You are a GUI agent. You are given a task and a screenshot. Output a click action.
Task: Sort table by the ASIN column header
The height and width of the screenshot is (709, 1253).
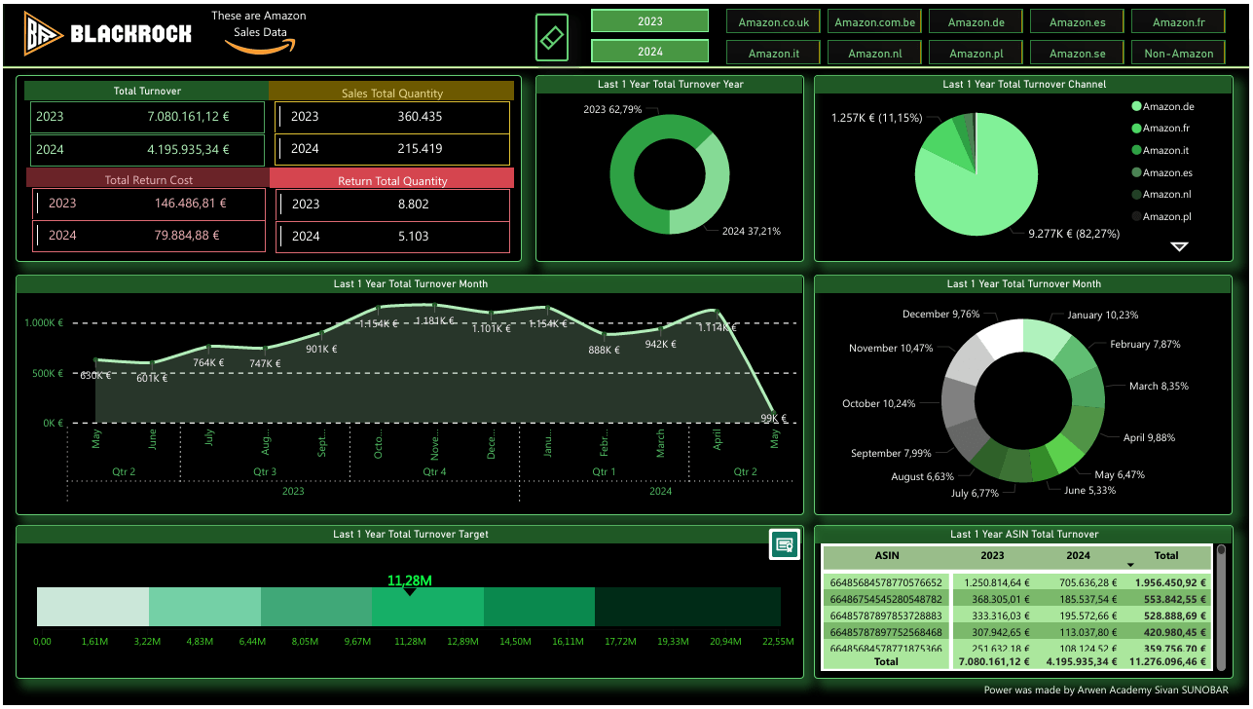tap(887, 556)
